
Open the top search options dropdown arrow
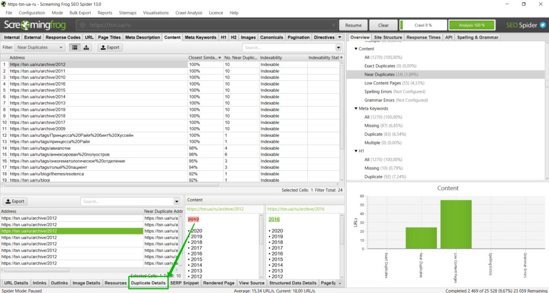click(339, 48)
